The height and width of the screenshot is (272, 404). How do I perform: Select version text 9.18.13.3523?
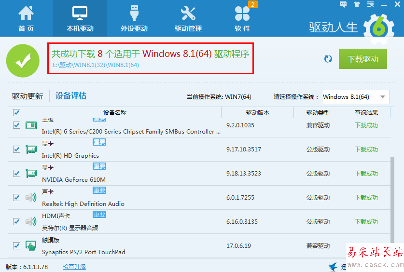(244, 174)
